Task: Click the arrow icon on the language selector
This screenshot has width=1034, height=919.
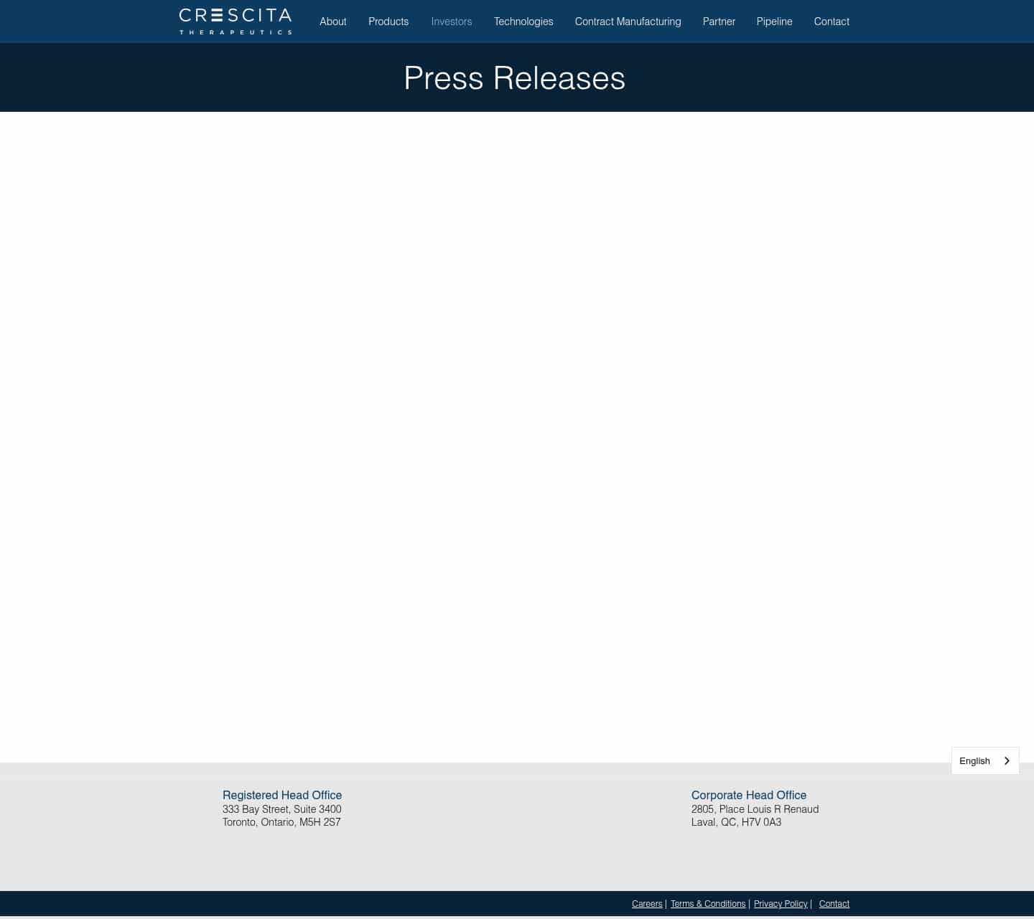Action: click(1007, 760)
